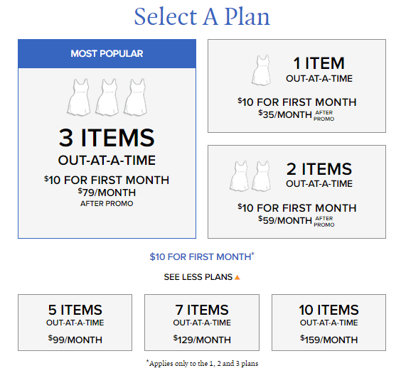Collapse extra plans via See Less Plans
401x378 pixels.
pos(202,277)
